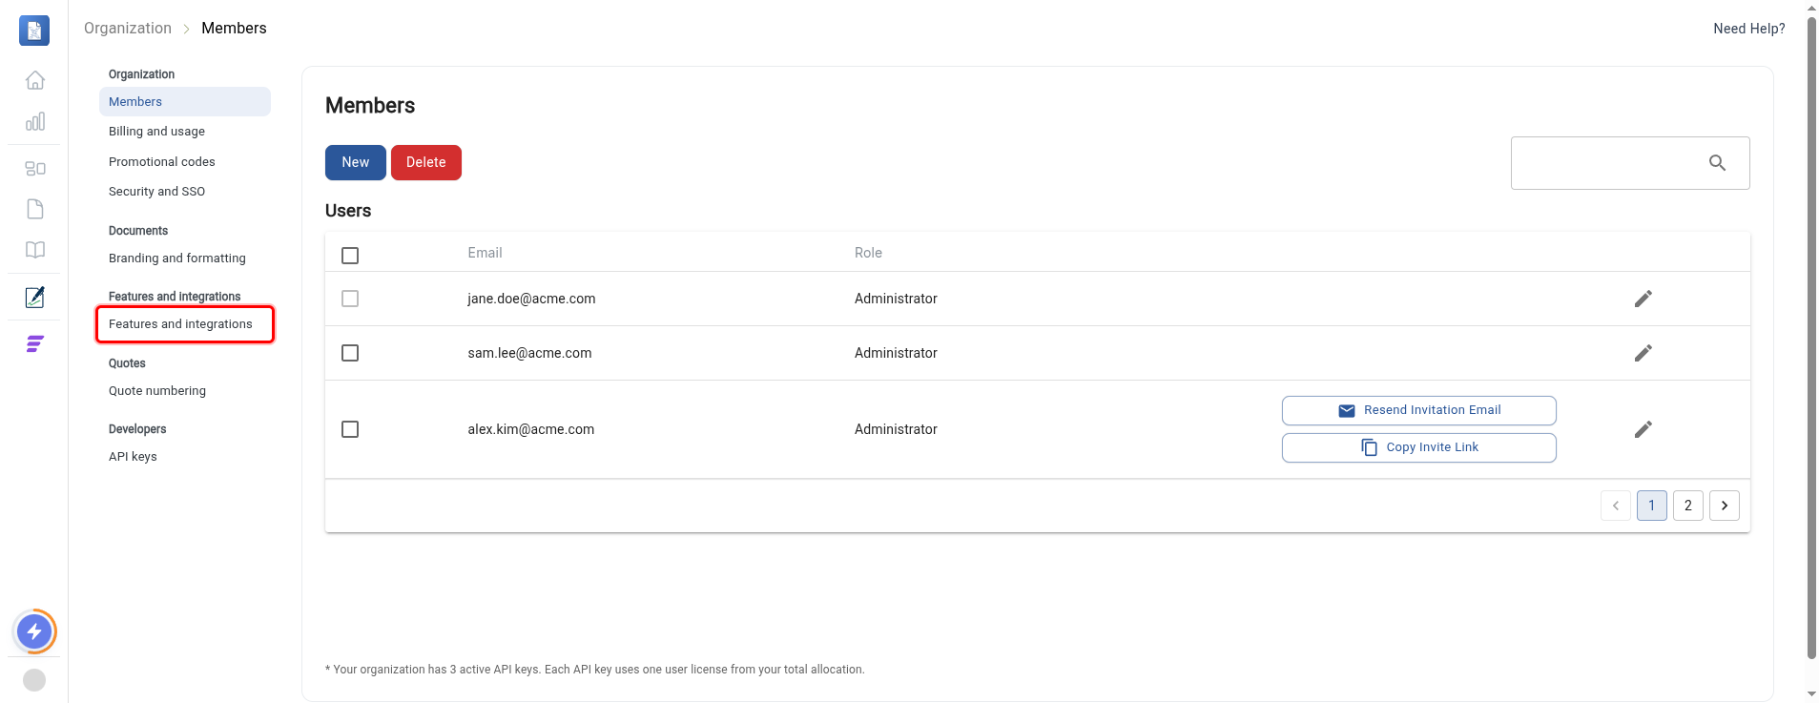Image resolution: width=1819 pixels, height=703 pixels.
Task: Open the app logo in the sidebar
Action: point(34,31)
